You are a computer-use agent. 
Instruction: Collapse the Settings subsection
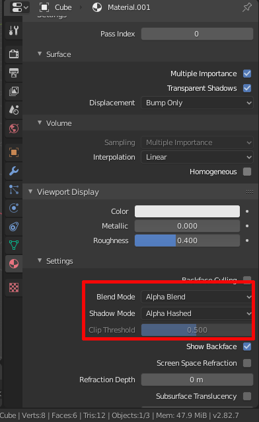40,260
